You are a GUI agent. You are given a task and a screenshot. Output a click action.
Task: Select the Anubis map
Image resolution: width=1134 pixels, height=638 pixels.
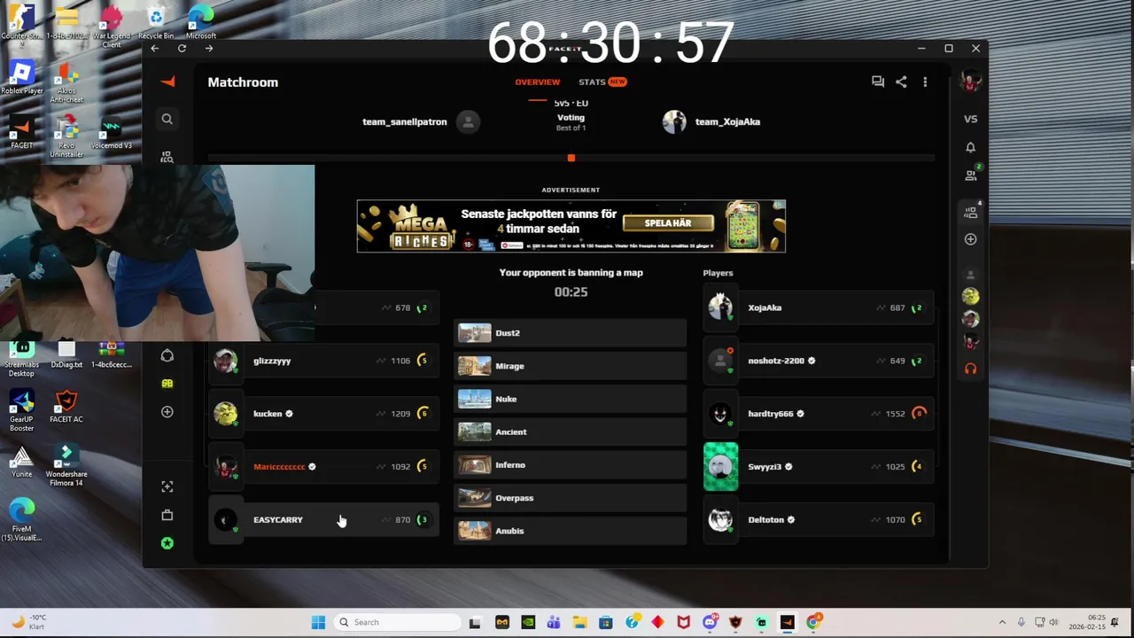coord(571,531)
